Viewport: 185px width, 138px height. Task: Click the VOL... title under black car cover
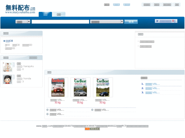point(102,100)
